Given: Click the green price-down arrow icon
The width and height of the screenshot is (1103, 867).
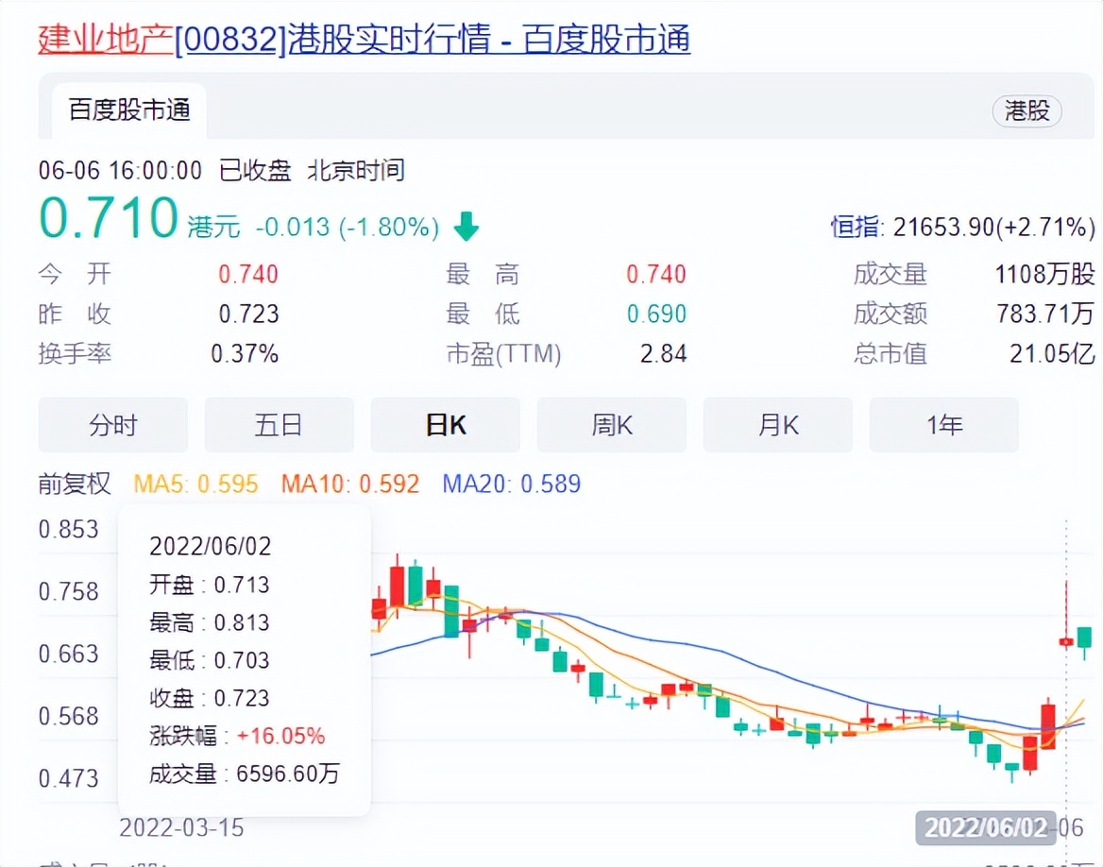Looking at the screenshot, I should click(466, 227).
